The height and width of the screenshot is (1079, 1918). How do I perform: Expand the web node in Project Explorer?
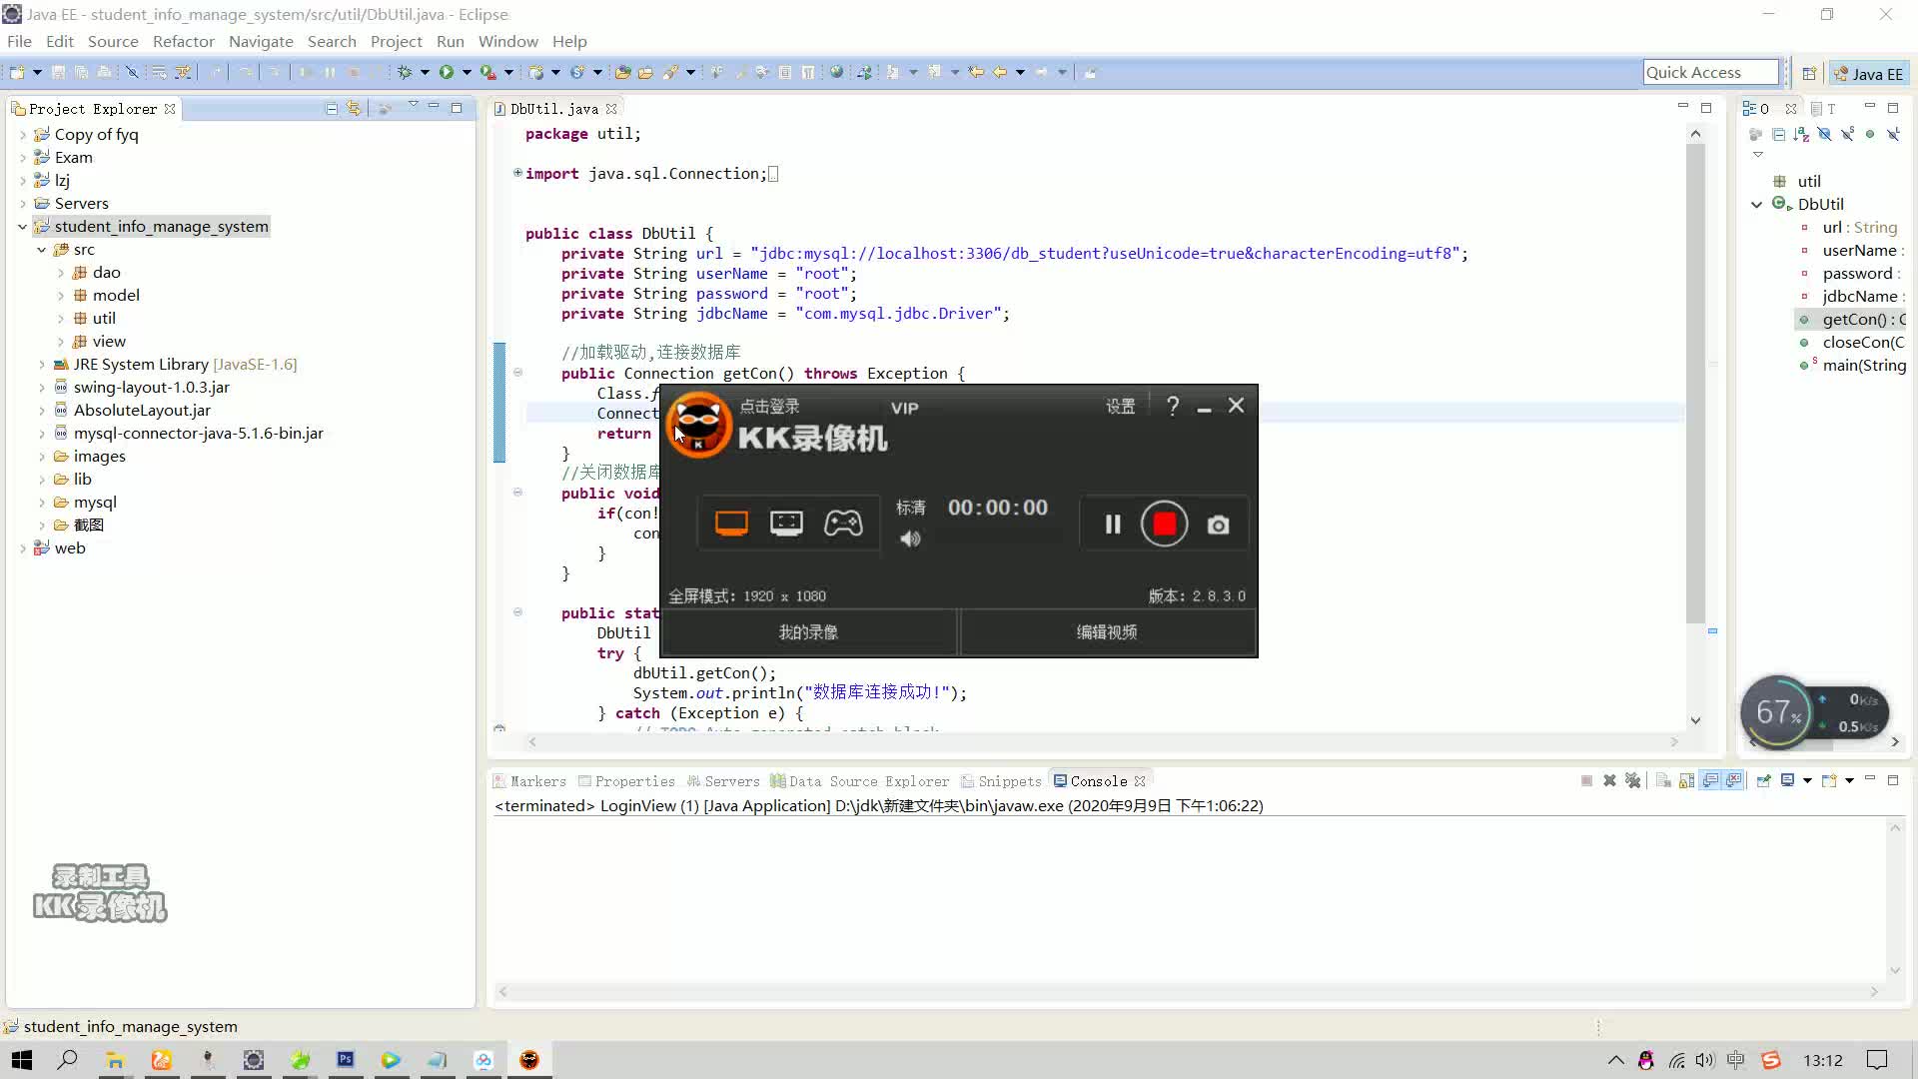22,547
